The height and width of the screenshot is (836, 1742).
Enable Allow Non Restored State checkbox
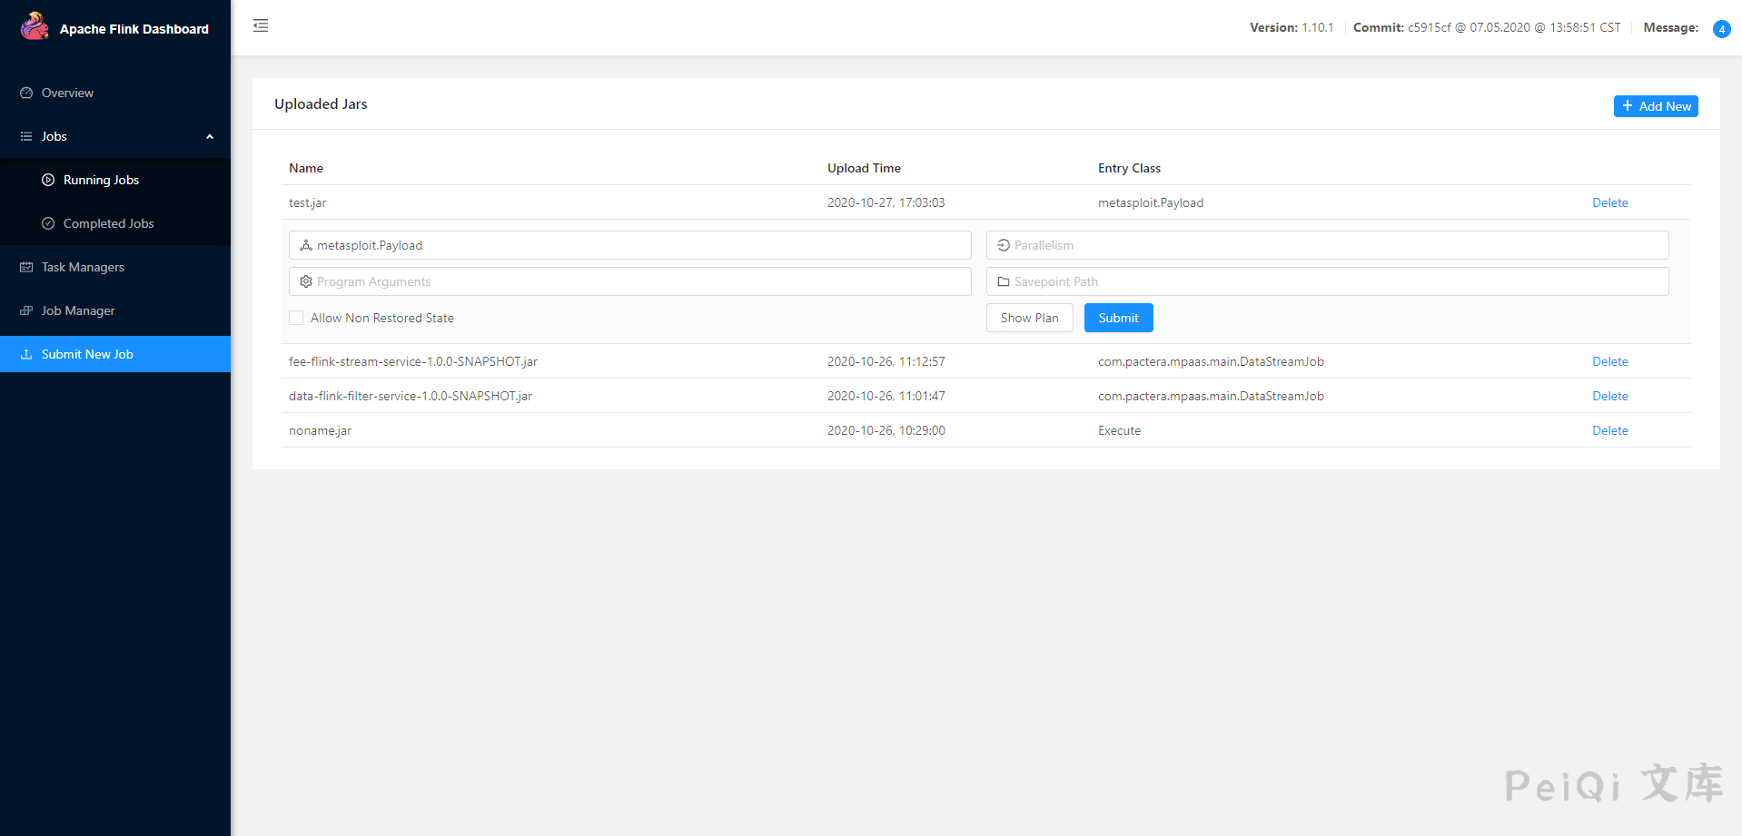pos(296,318)
